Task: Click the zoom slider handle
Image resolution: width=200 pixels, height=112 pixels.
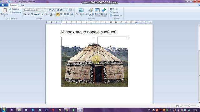Action: [189, 106]
